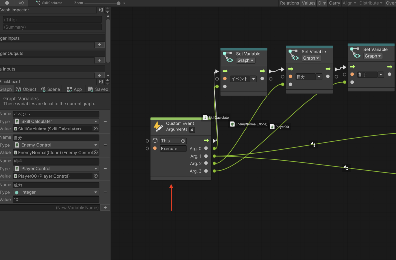Toggle the Blackboard variables icon in toolbar
This screenshot has width=396, height=260.
click(x=21, y=3)
